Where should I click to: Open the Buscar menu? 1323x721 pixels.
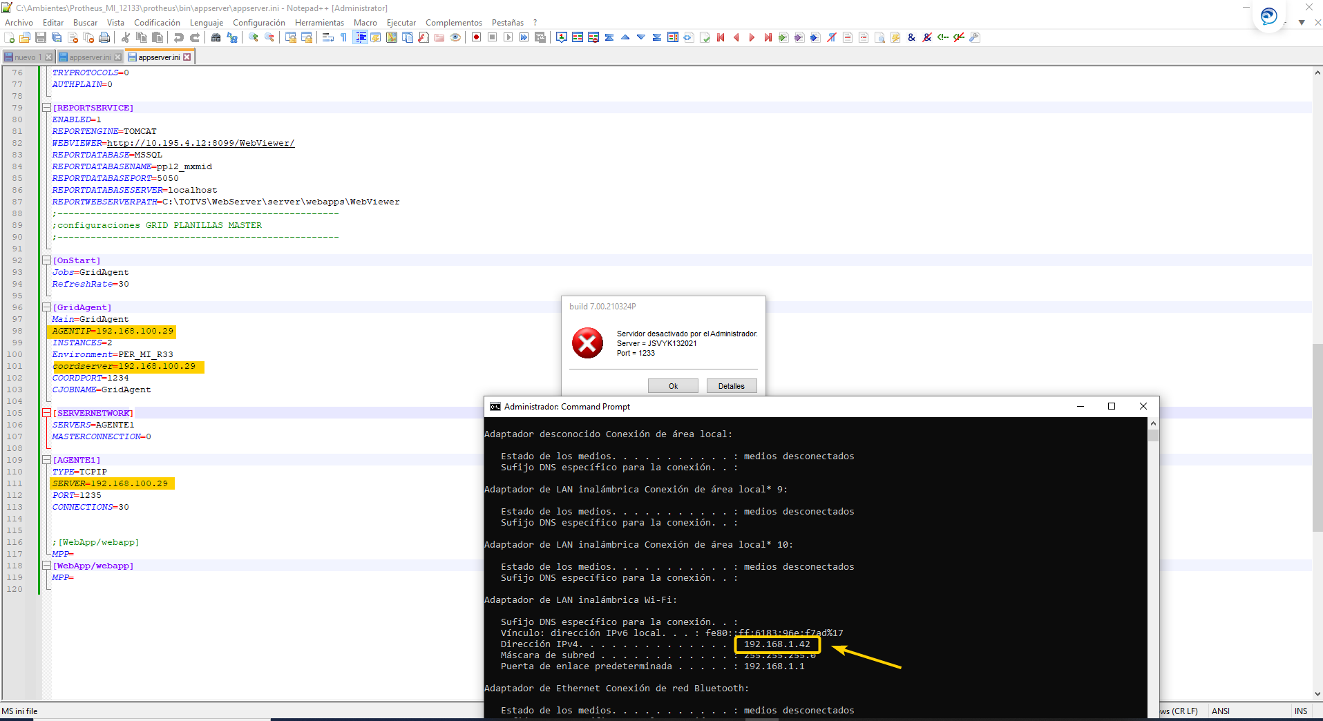[86, 23]
